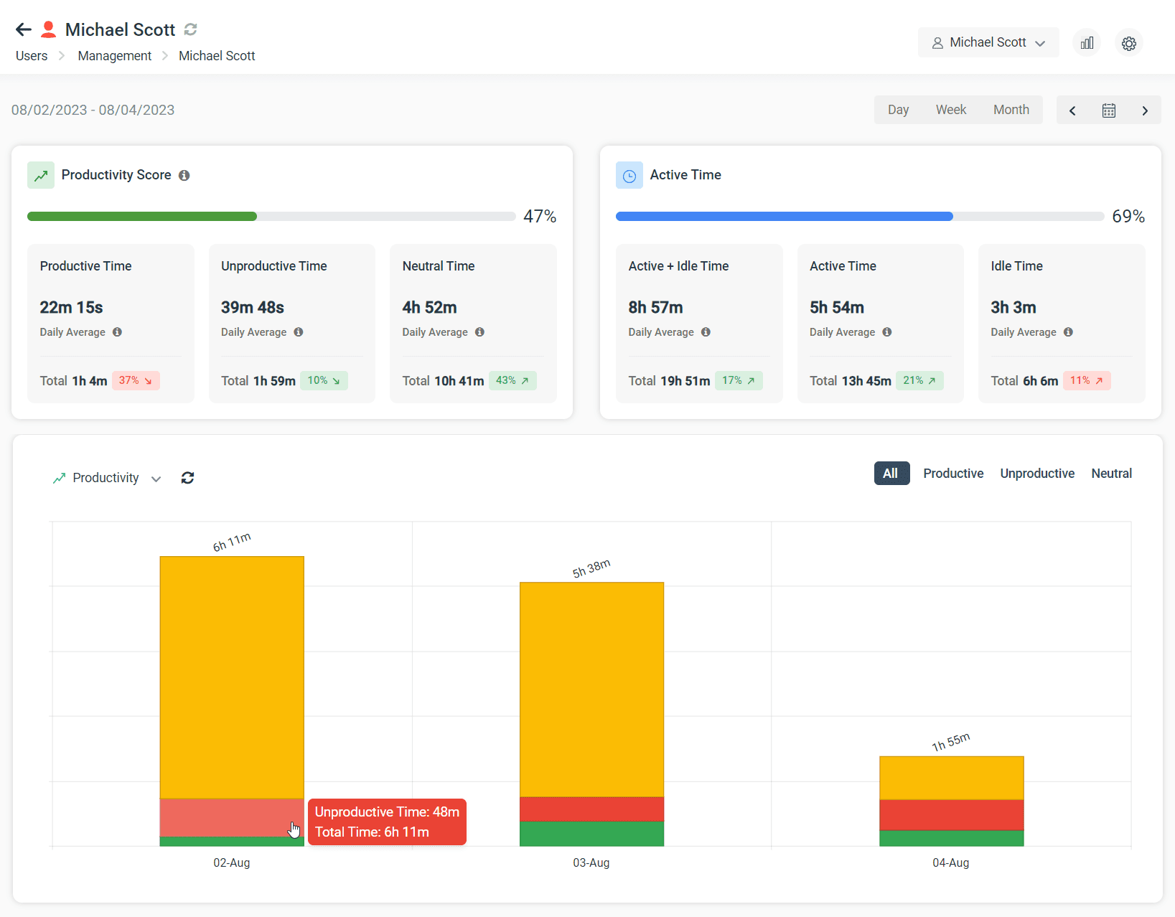1175x917 pixels.
Task: Switch to the Month view tab
Action: coord(1011,109)
